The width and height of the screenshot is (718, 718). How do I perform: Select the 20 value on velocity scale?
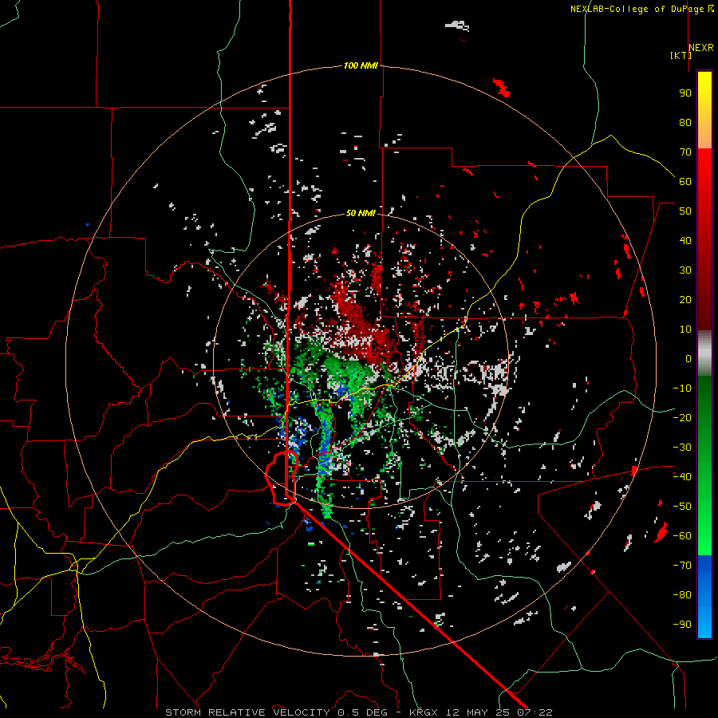(x=685, y=299)
